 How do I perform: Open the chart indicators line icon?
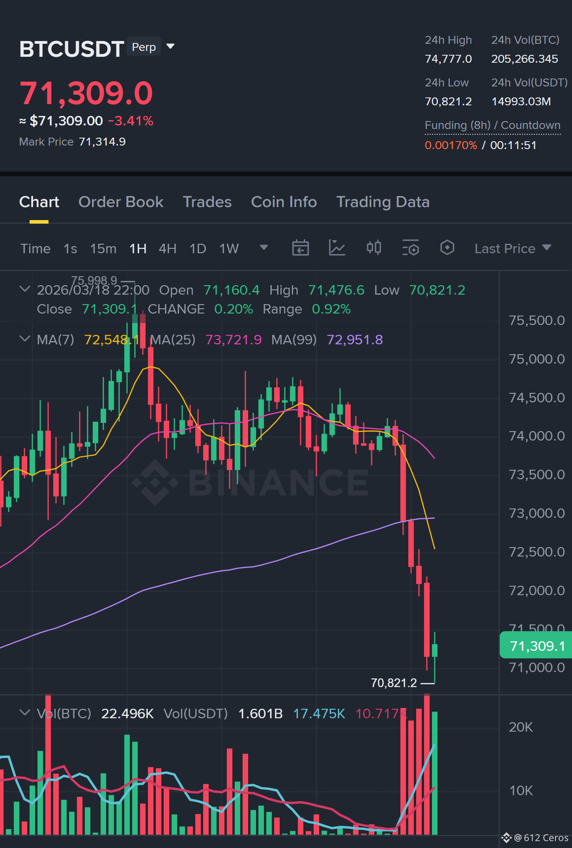[x=337, y=248]
